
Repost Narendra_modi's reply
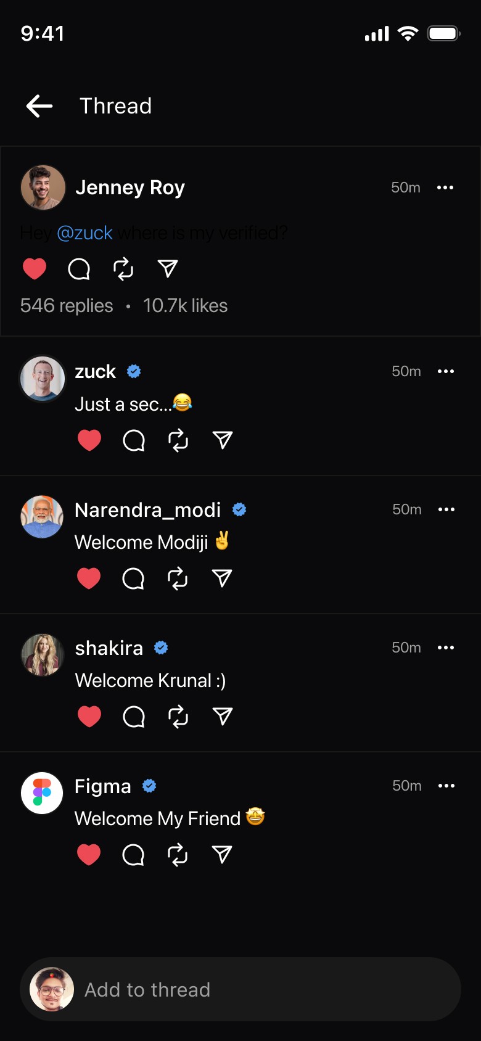[178, 578]
